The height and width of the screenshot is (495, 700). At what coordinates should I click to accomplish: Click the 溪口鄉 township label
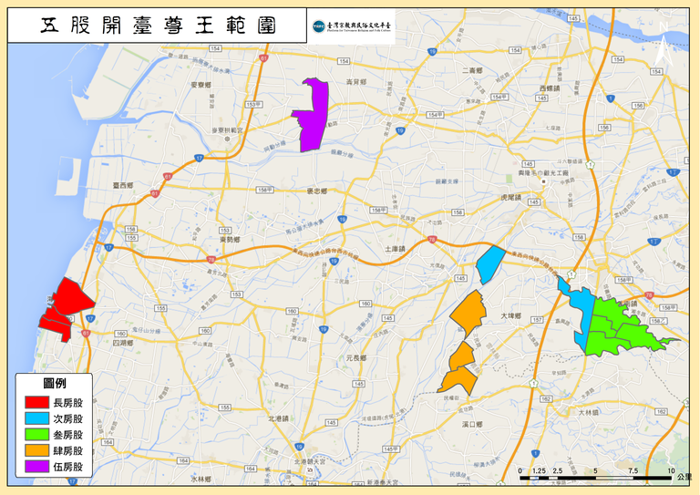472,424
